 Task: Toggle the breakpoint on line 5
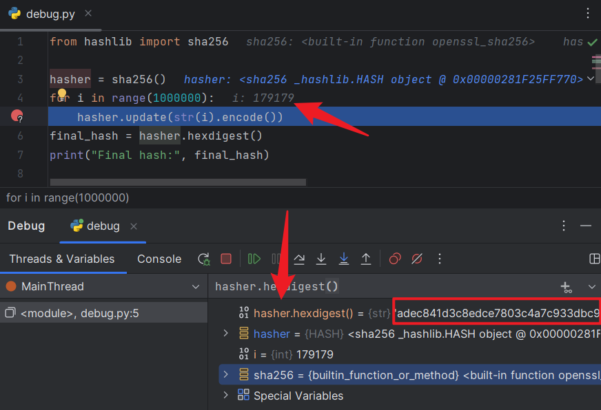(17, 117)
